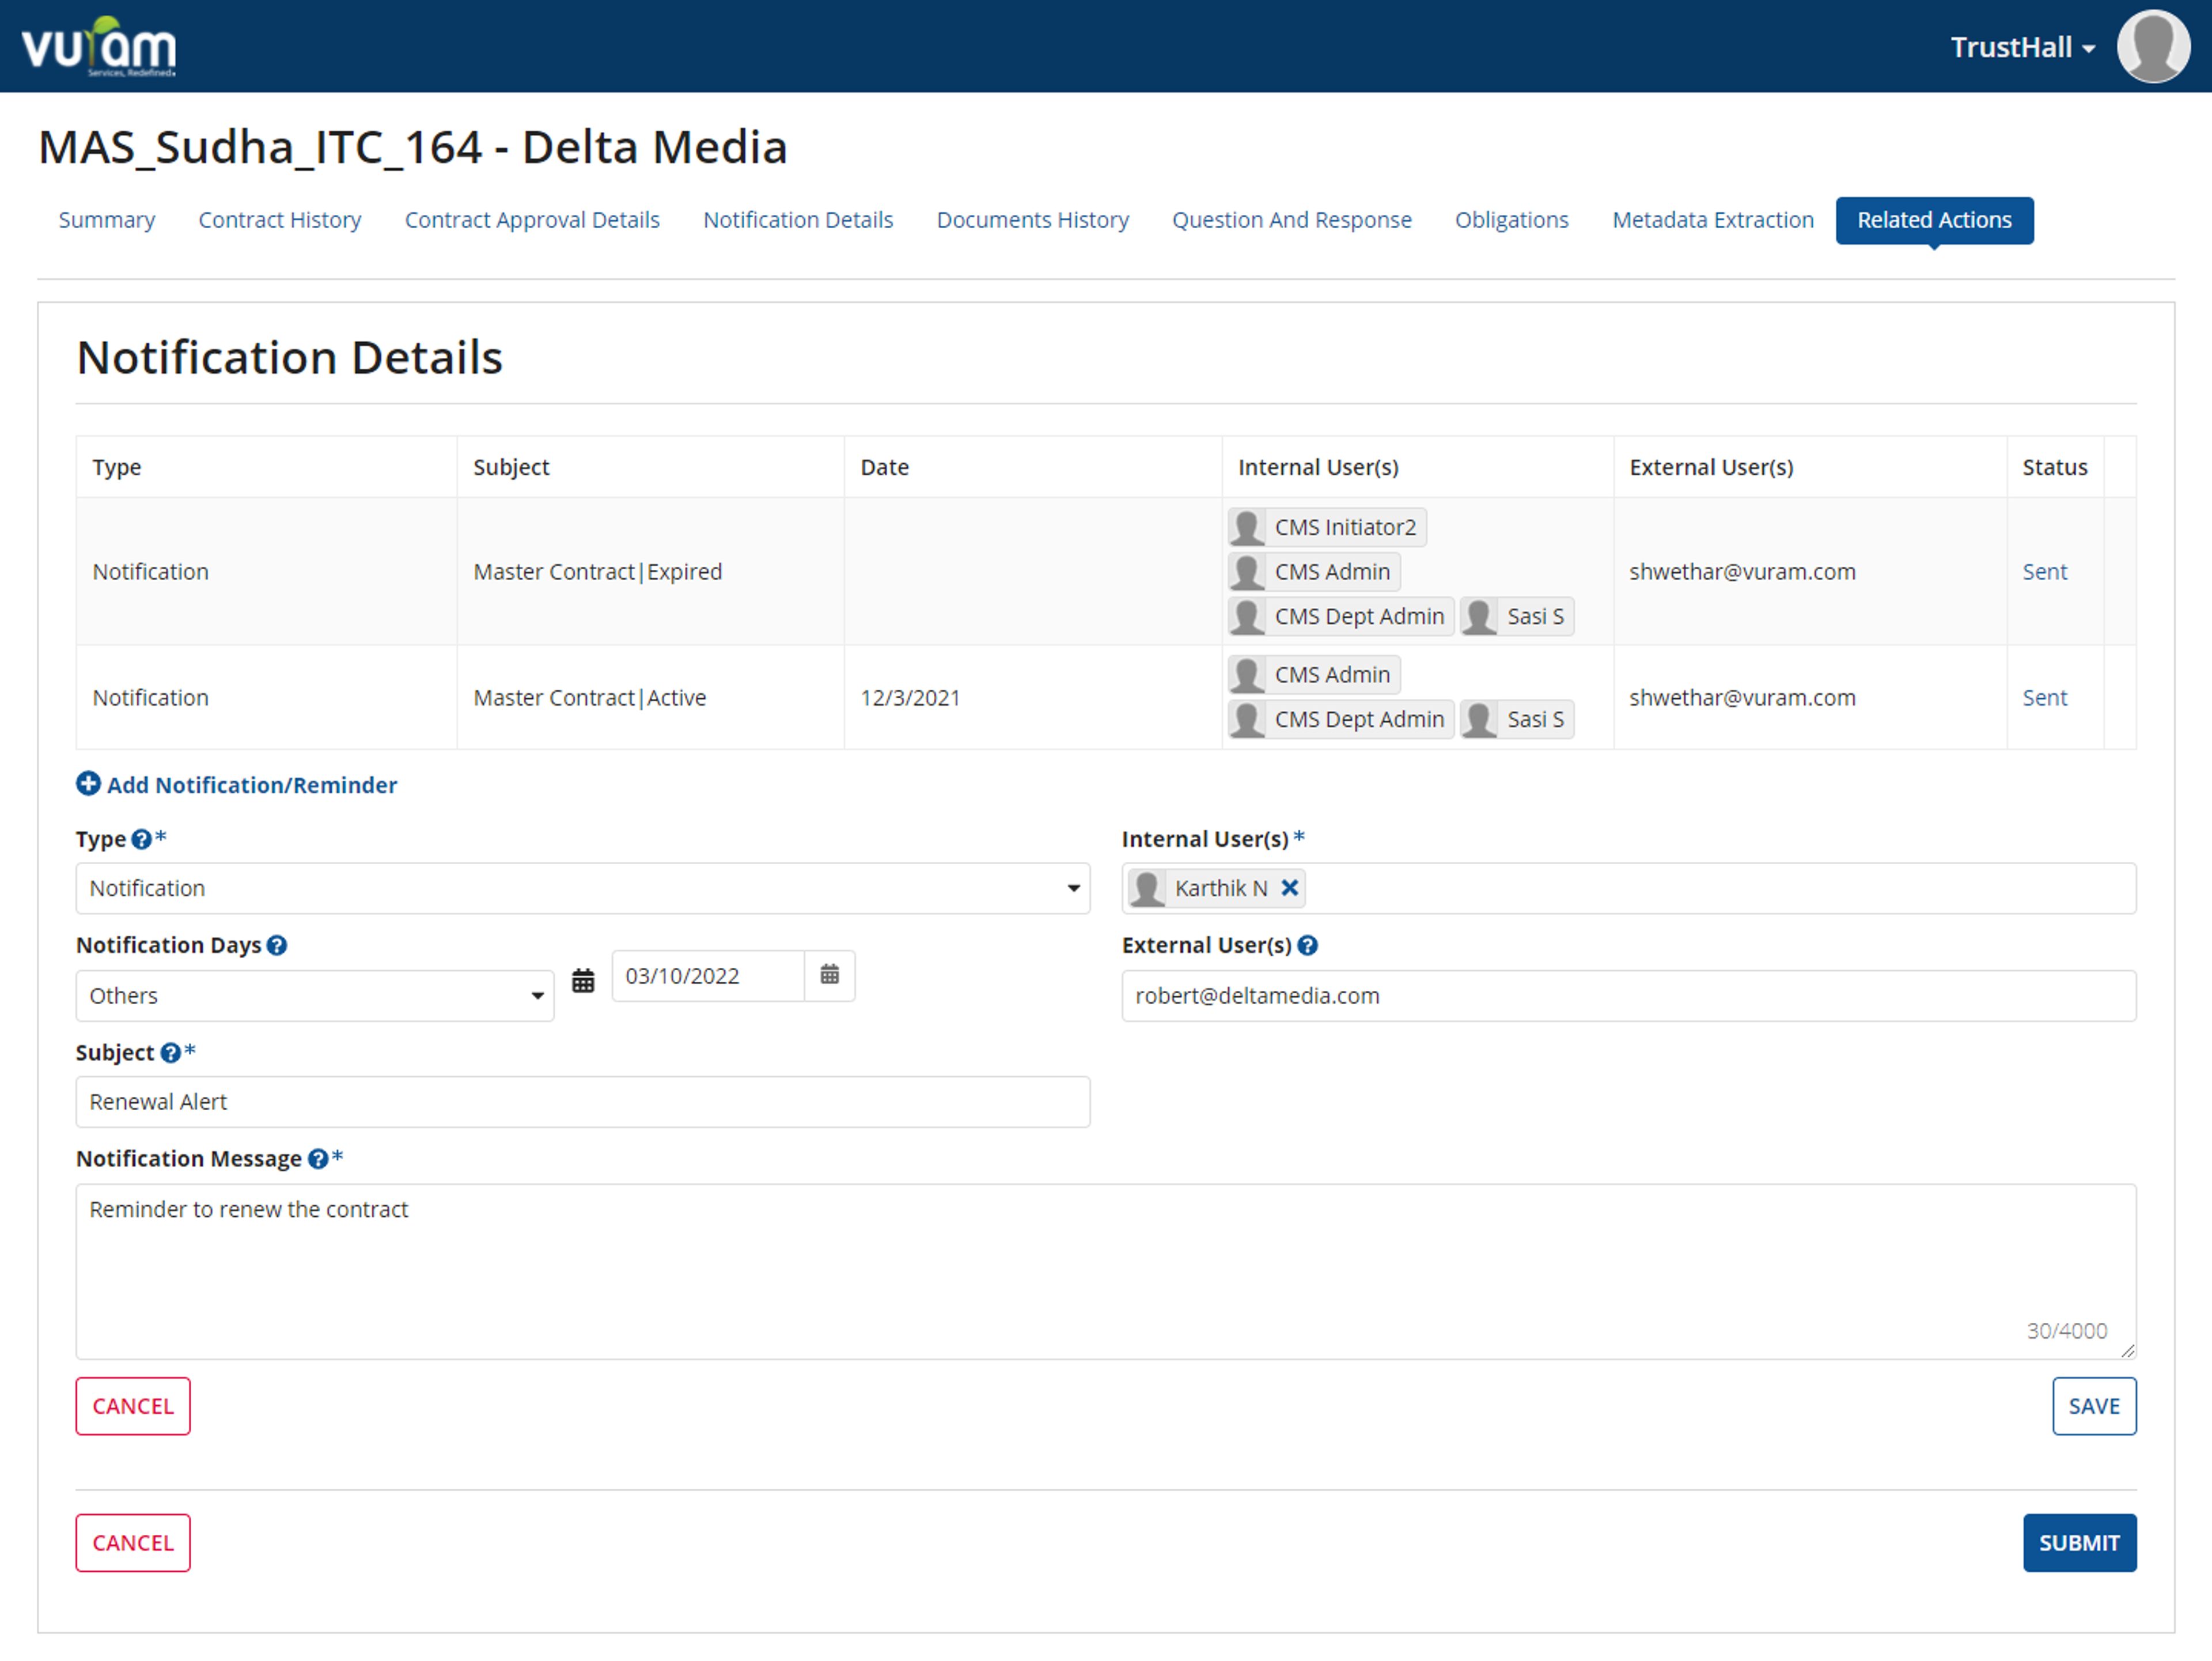Open Sent status for Master Contract|Expired

pyautogui.click(x=2044, y=571)
